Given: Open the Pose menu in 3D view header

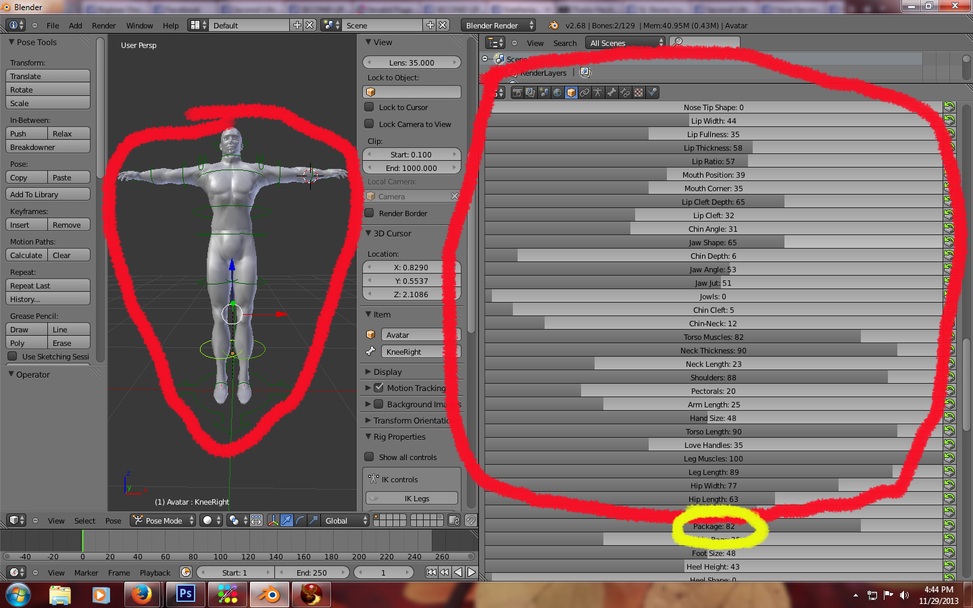Looking at the screenshot, I should point(114,521).
